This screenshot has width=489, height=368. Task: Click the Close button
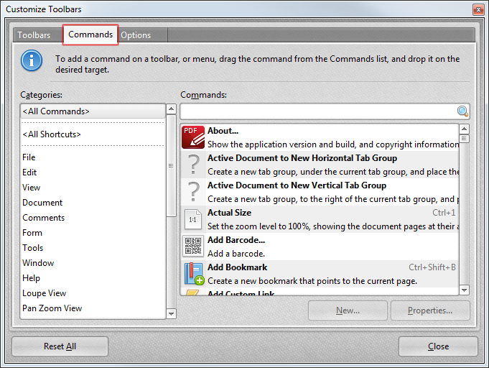(438, 346)
